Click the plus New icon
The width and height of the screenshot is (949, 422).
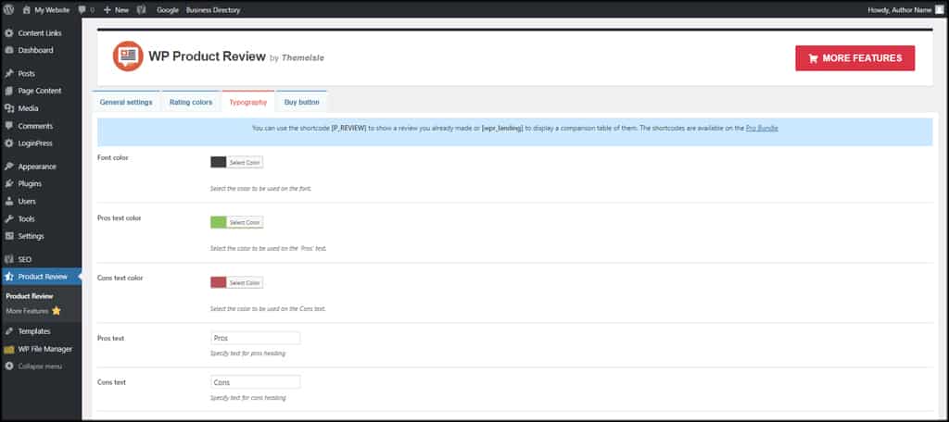coord(108,9)
